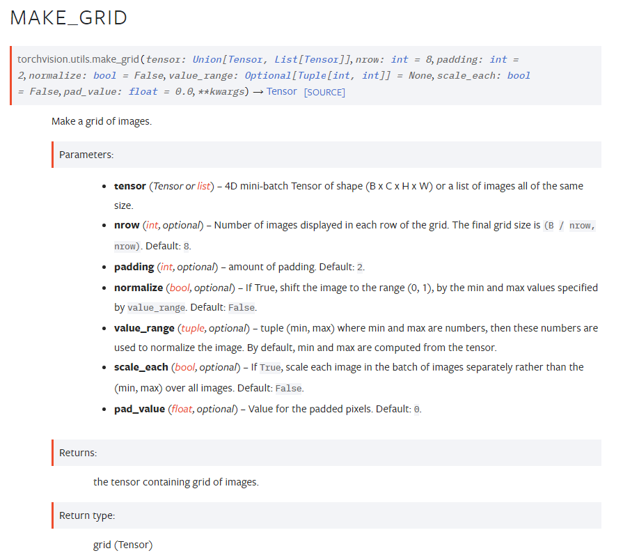Open the [SOURCE] link in the signature

(324, 92)
